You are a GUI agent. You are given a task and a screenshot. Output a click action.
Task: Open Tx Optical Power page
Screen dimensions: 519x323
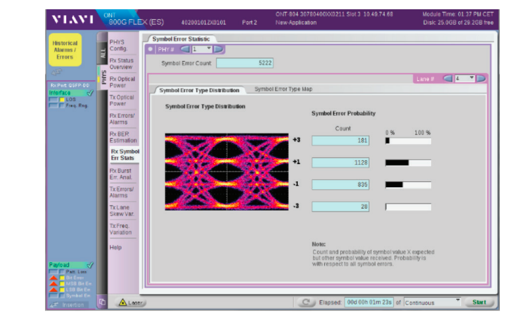122,101
